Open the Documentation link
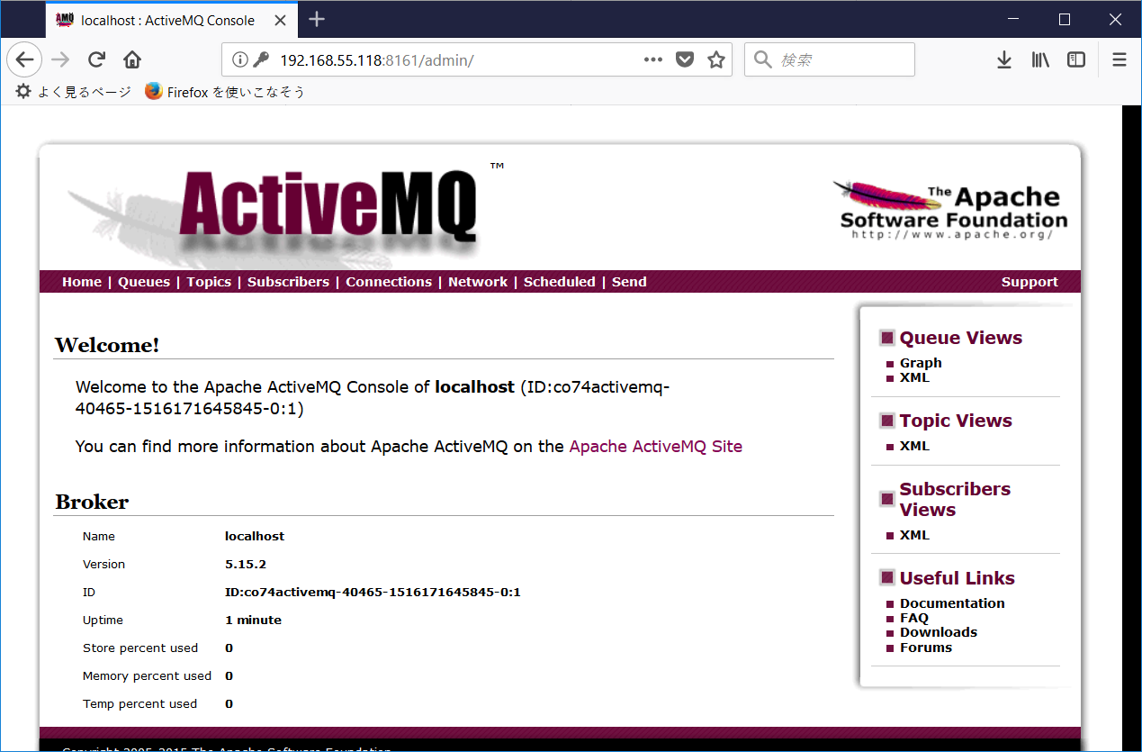 coord(952,603)
